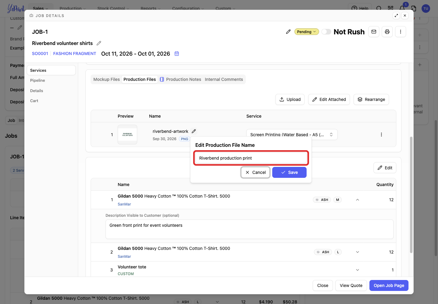Expand the Volunteer tote row
Viewport: 438px width, 304px height.
[x=358, y=270]
